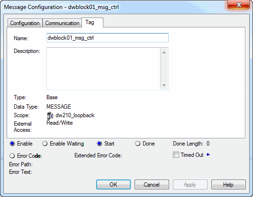Click the Cancel button
The width and height of the screenshot is (253, 197).
tap(152, 184)
